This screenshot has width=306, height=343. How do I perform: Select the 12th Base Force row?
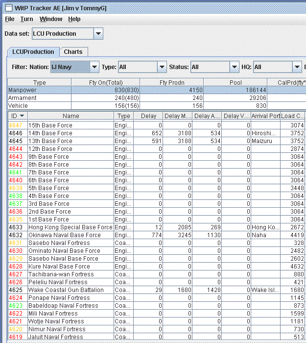[157, 149]
